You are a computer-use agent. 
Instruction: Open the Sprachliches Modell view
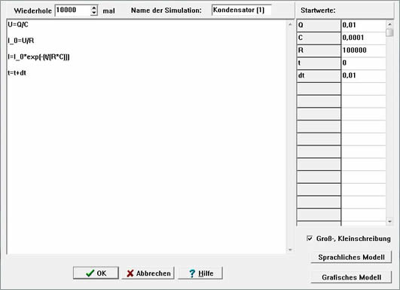351,257
